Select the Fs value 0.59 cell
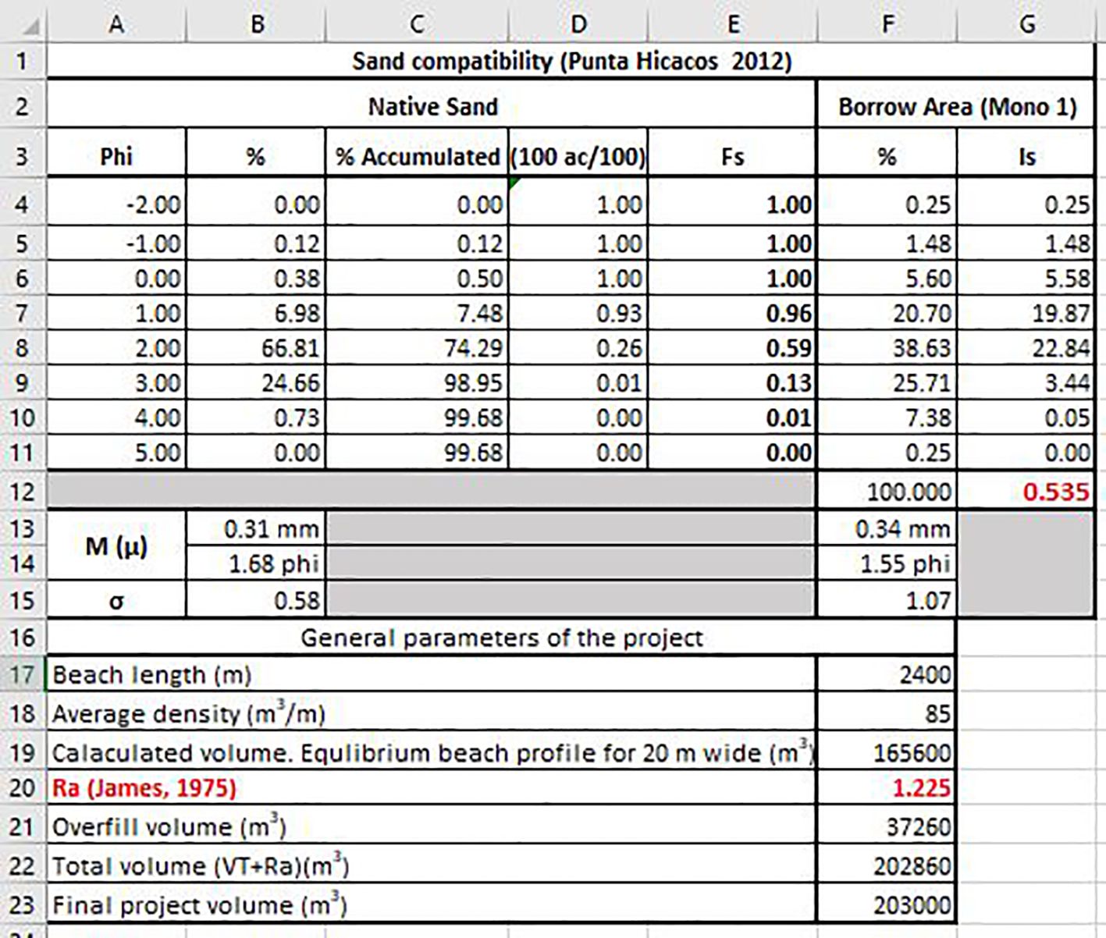This screenshot has width=1106, height=938. tap(732, 348)
